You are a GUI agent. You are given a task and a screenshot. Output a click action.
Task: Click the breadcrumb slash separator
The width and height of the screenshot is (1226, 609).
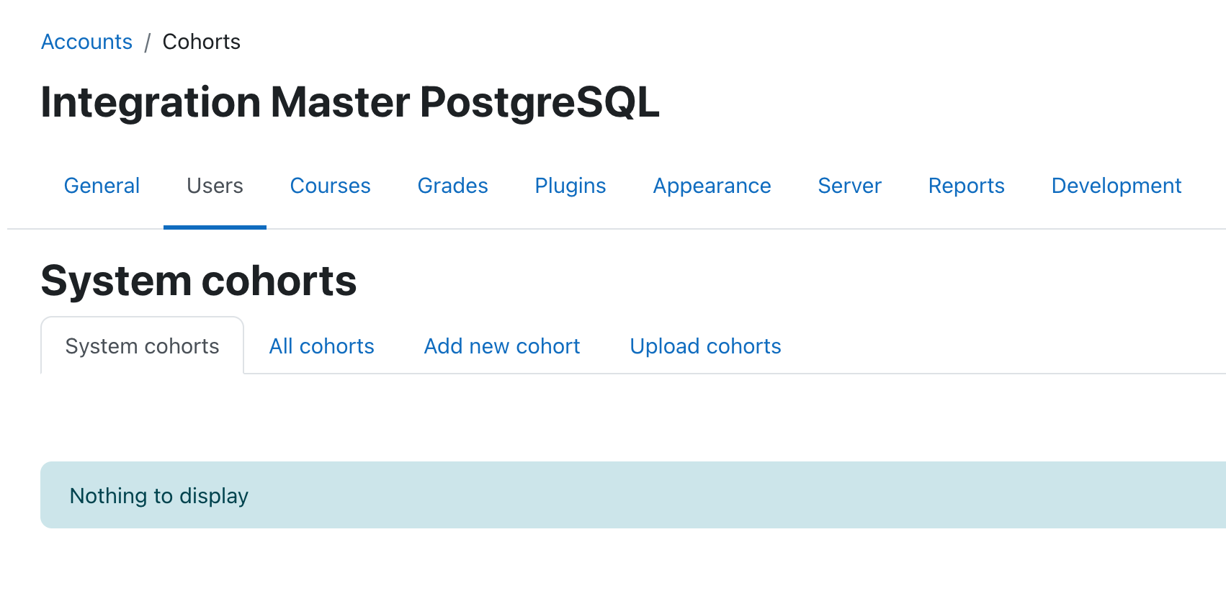(x=147, y=42)
